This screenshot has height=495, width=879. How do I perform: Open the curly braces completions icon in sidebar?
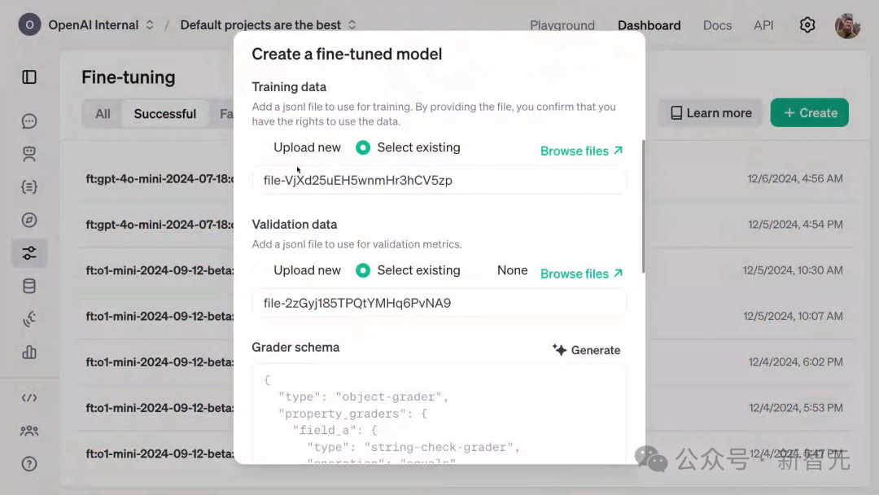pyautogui.click(x=29, y=186)
